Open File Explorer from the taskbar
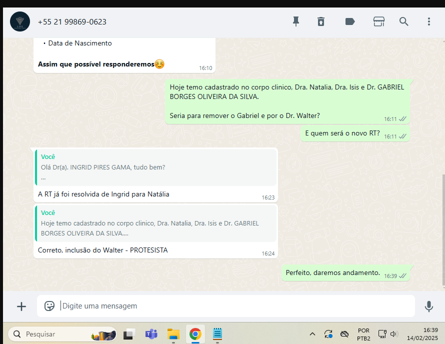 pos(173,334)
